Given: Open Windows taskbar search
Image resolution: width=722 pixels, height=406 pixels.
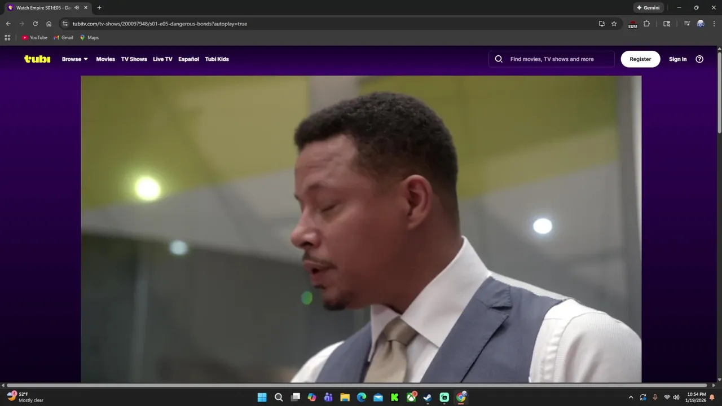Looking at the screenshot, I should click(x=279, y=397).
